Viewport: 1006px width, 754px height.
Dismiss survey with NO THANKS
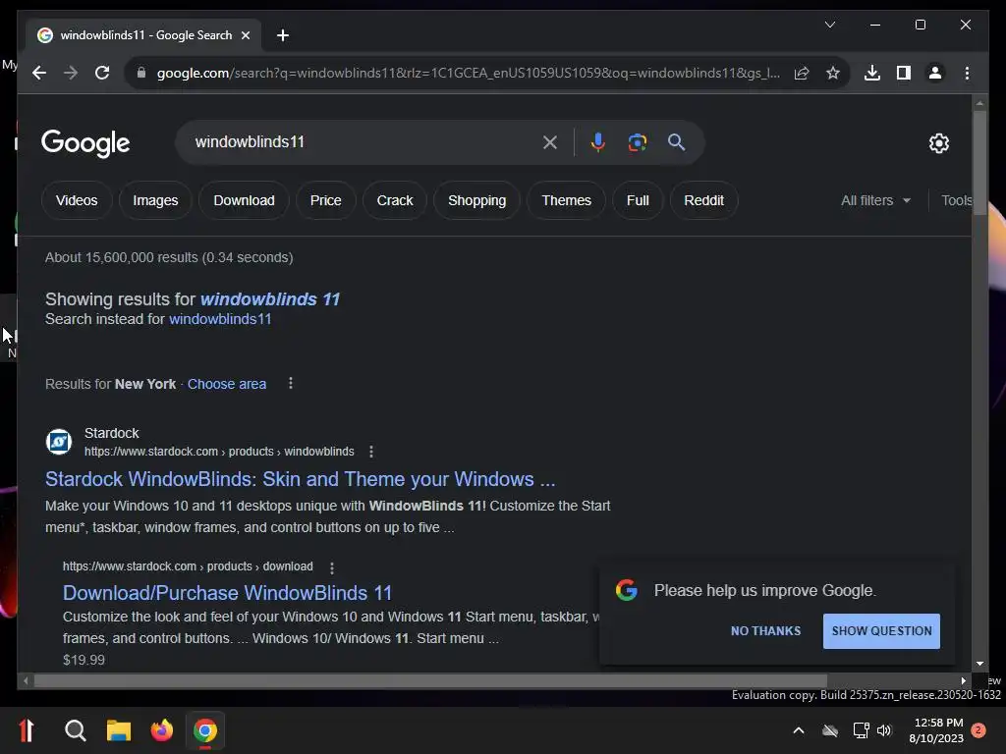765,631
